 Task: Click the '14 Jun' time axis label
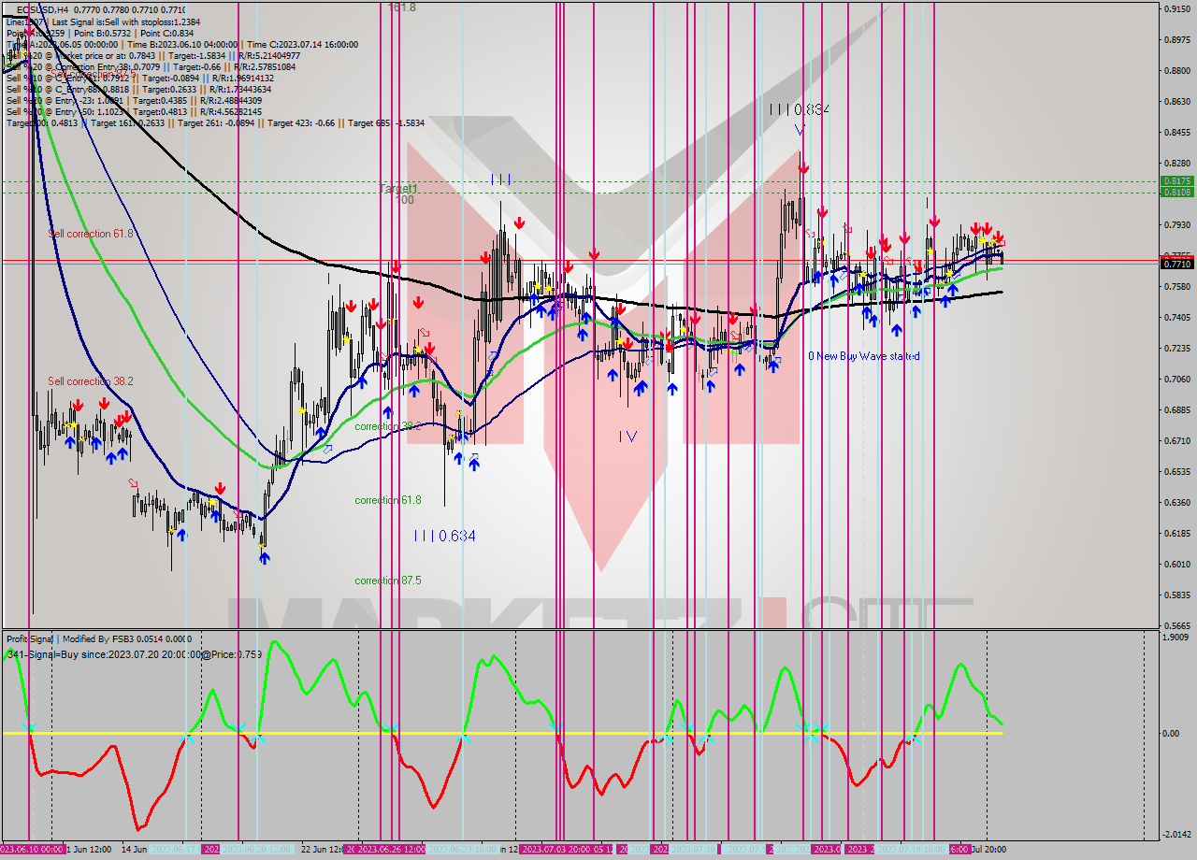tap(134, 849)
